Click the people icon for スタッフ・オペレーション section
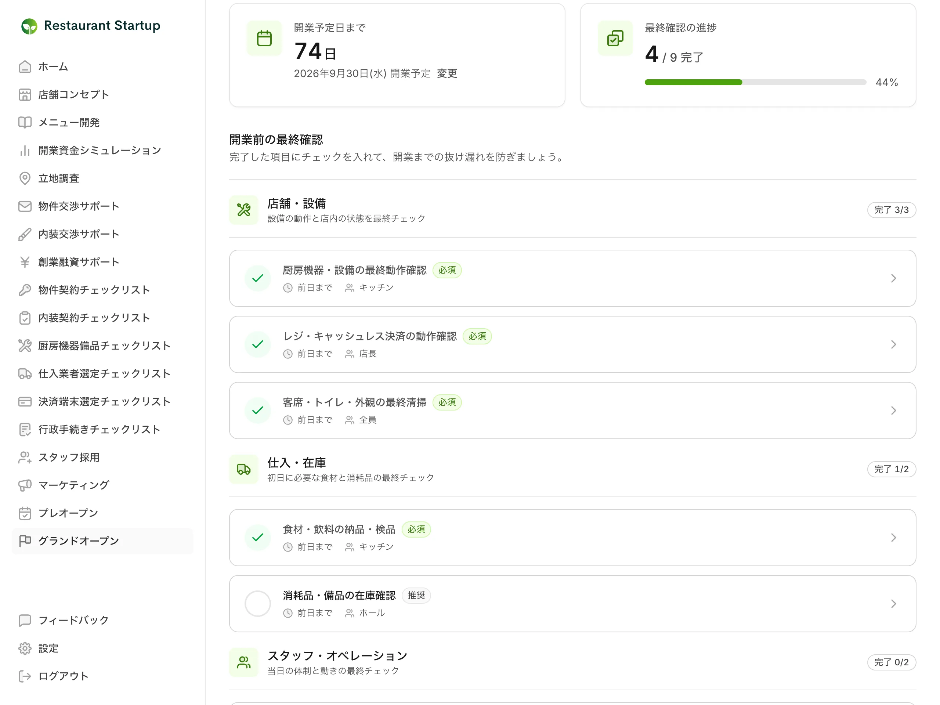940x705 pixels. [x=244, y=662]
